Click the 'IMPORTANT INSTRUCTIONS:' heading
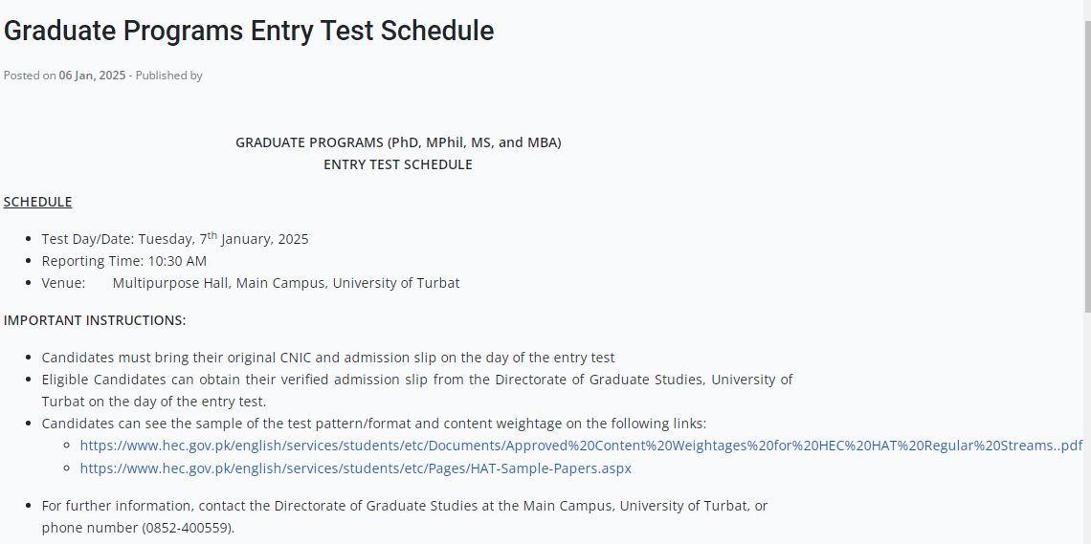This screenshot has height=544, width=1091. tap(95, 320)
